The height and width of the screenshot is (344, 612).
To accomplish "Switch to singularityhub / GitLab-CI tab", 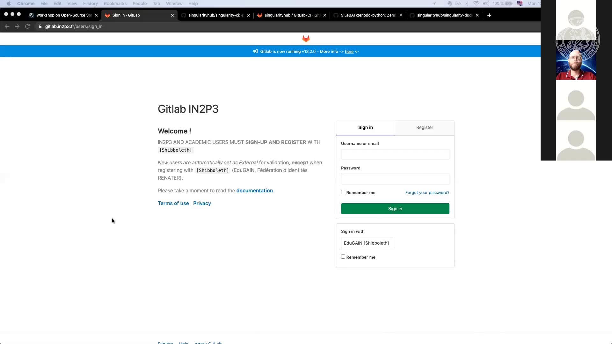I will tap(292, 15).
